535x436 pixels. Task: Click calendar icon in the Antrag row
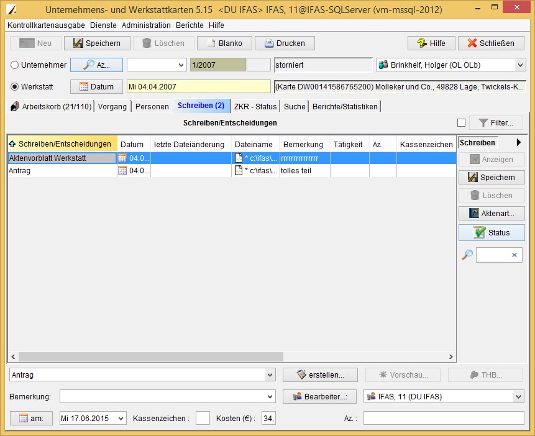(122, 171)
